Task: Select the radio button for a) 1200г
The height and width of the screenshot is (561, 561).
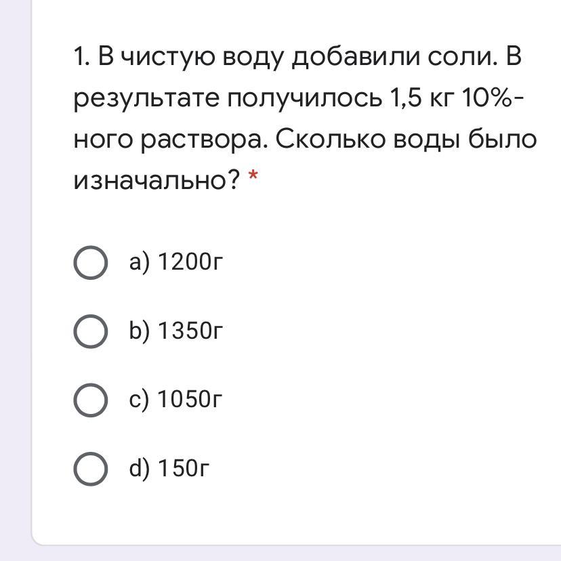Action: click(90, 263)
